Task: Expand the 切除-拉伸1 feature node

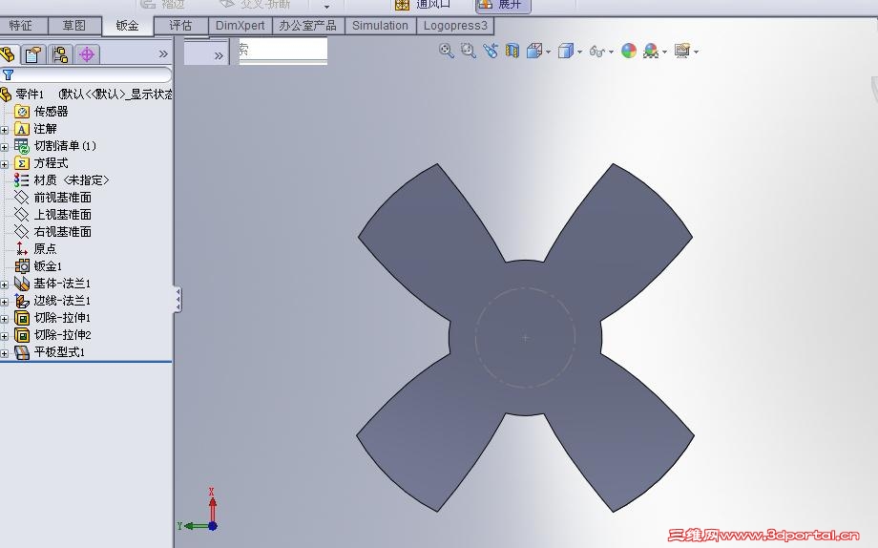Action: (x=5, y=319)
